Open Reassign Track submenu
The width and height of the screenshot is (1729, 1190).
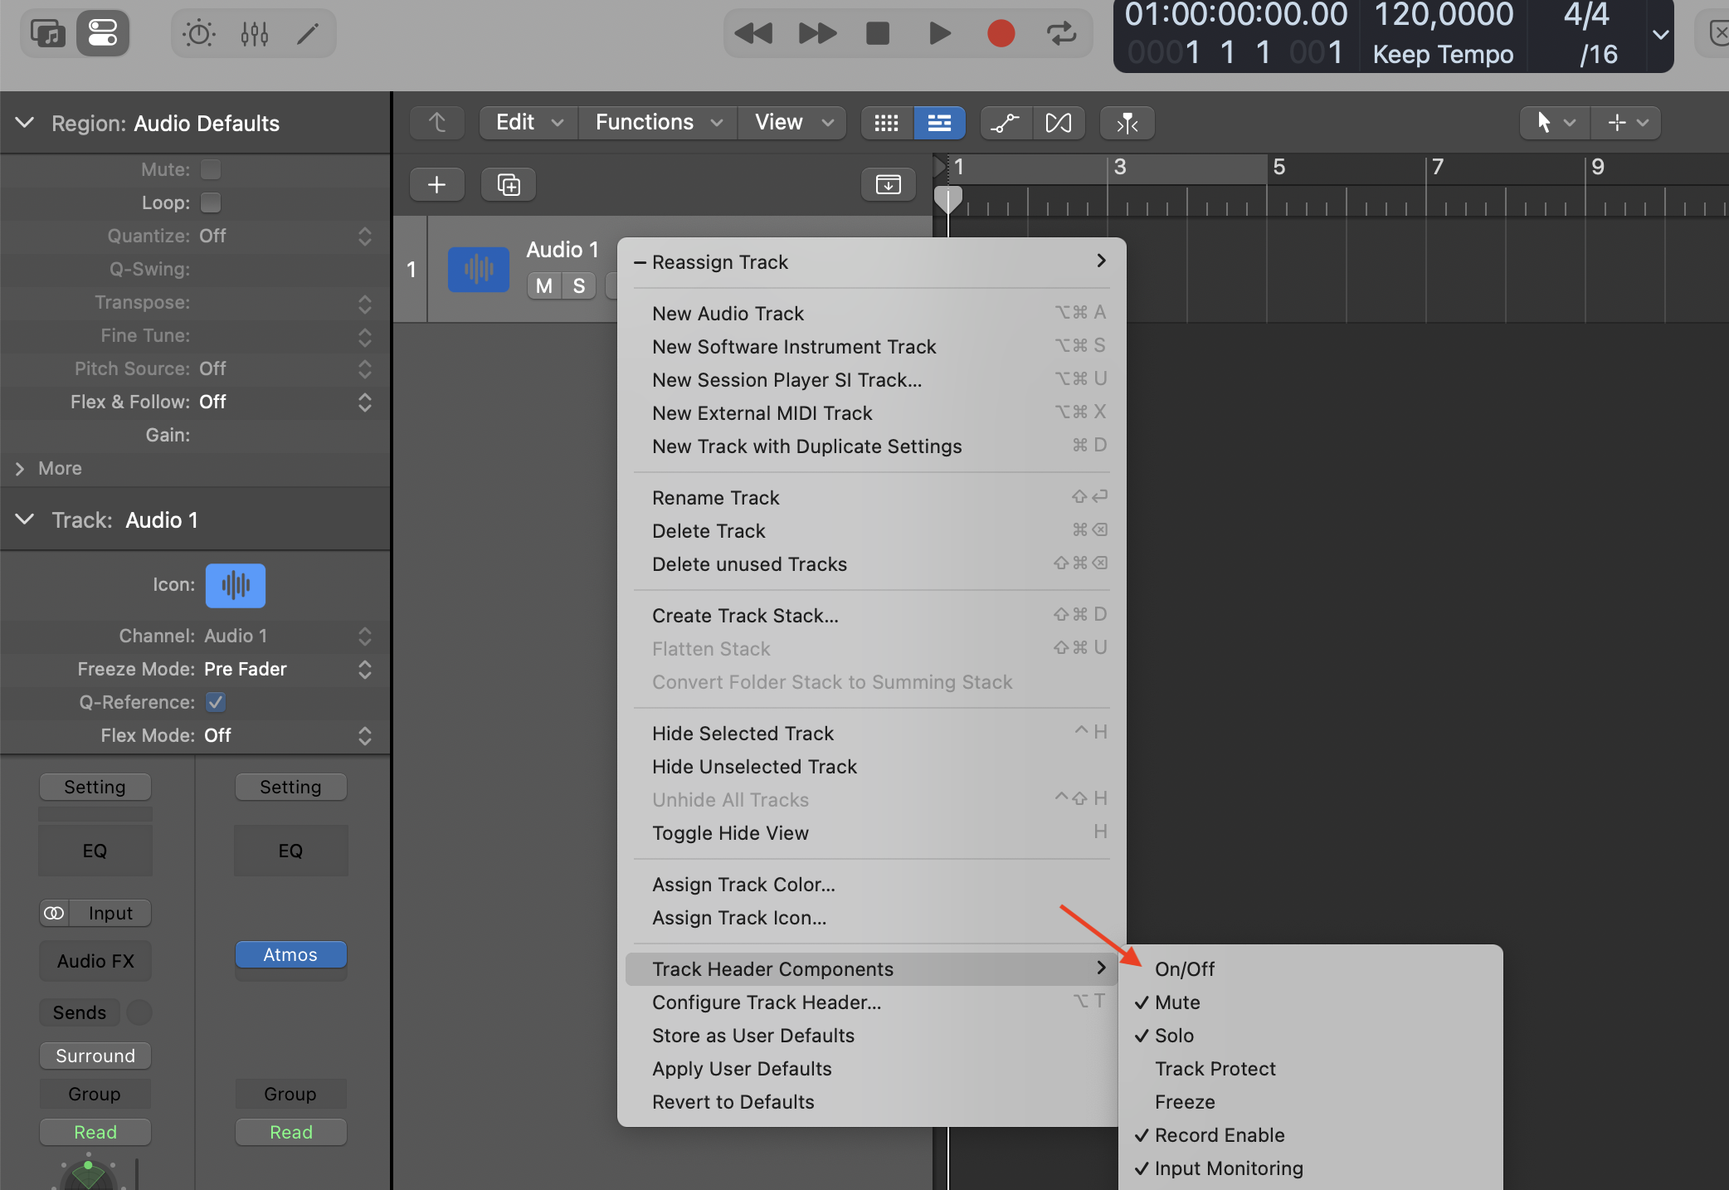pyautogui.click(x=871, y=262)
